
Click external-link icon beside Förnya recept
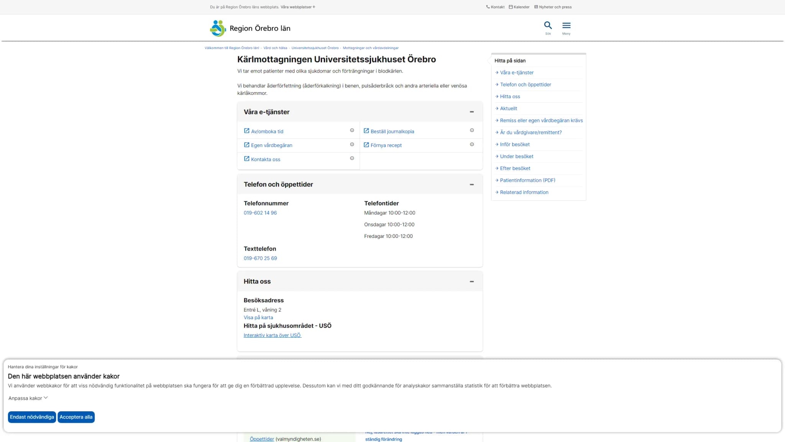click(x=366, y=145)
